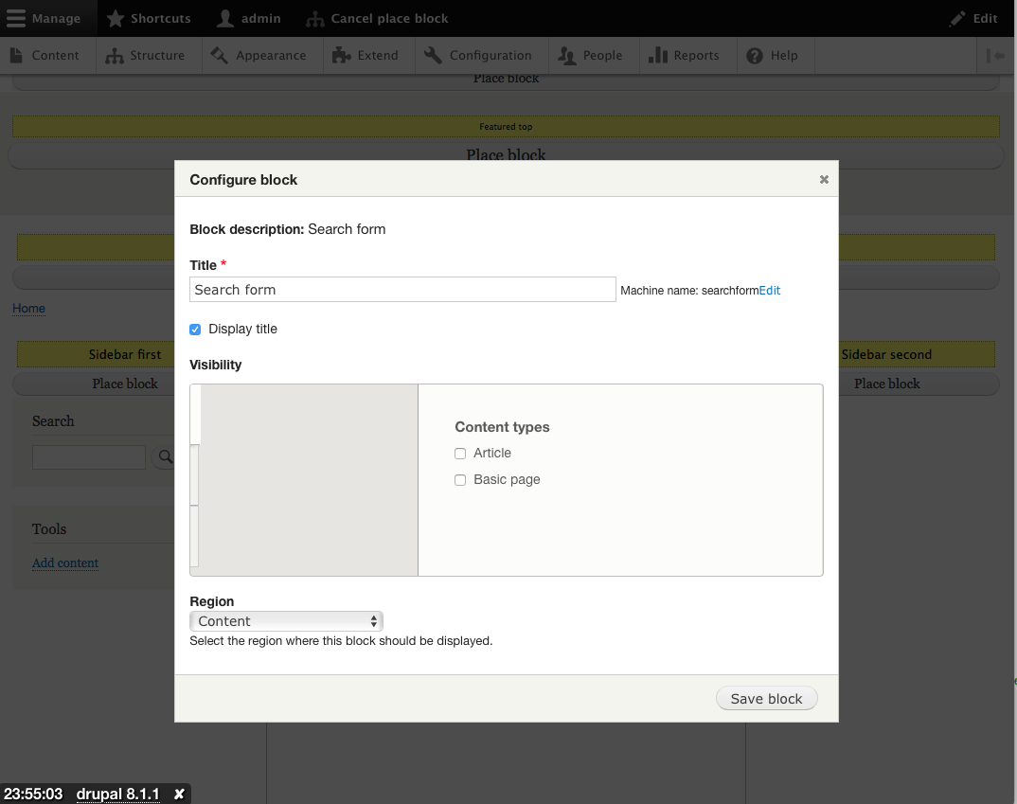Click the Content page icon
The width and height of the screenshot is (1017, 804).
[x=17, y=55]
